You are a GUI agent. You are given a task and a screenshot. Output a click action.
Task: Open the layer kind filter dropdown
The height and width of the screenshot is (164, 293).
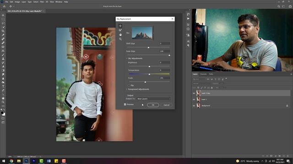199,79
